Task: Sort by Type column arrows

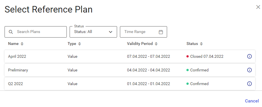Action: (x=80, y=44)
